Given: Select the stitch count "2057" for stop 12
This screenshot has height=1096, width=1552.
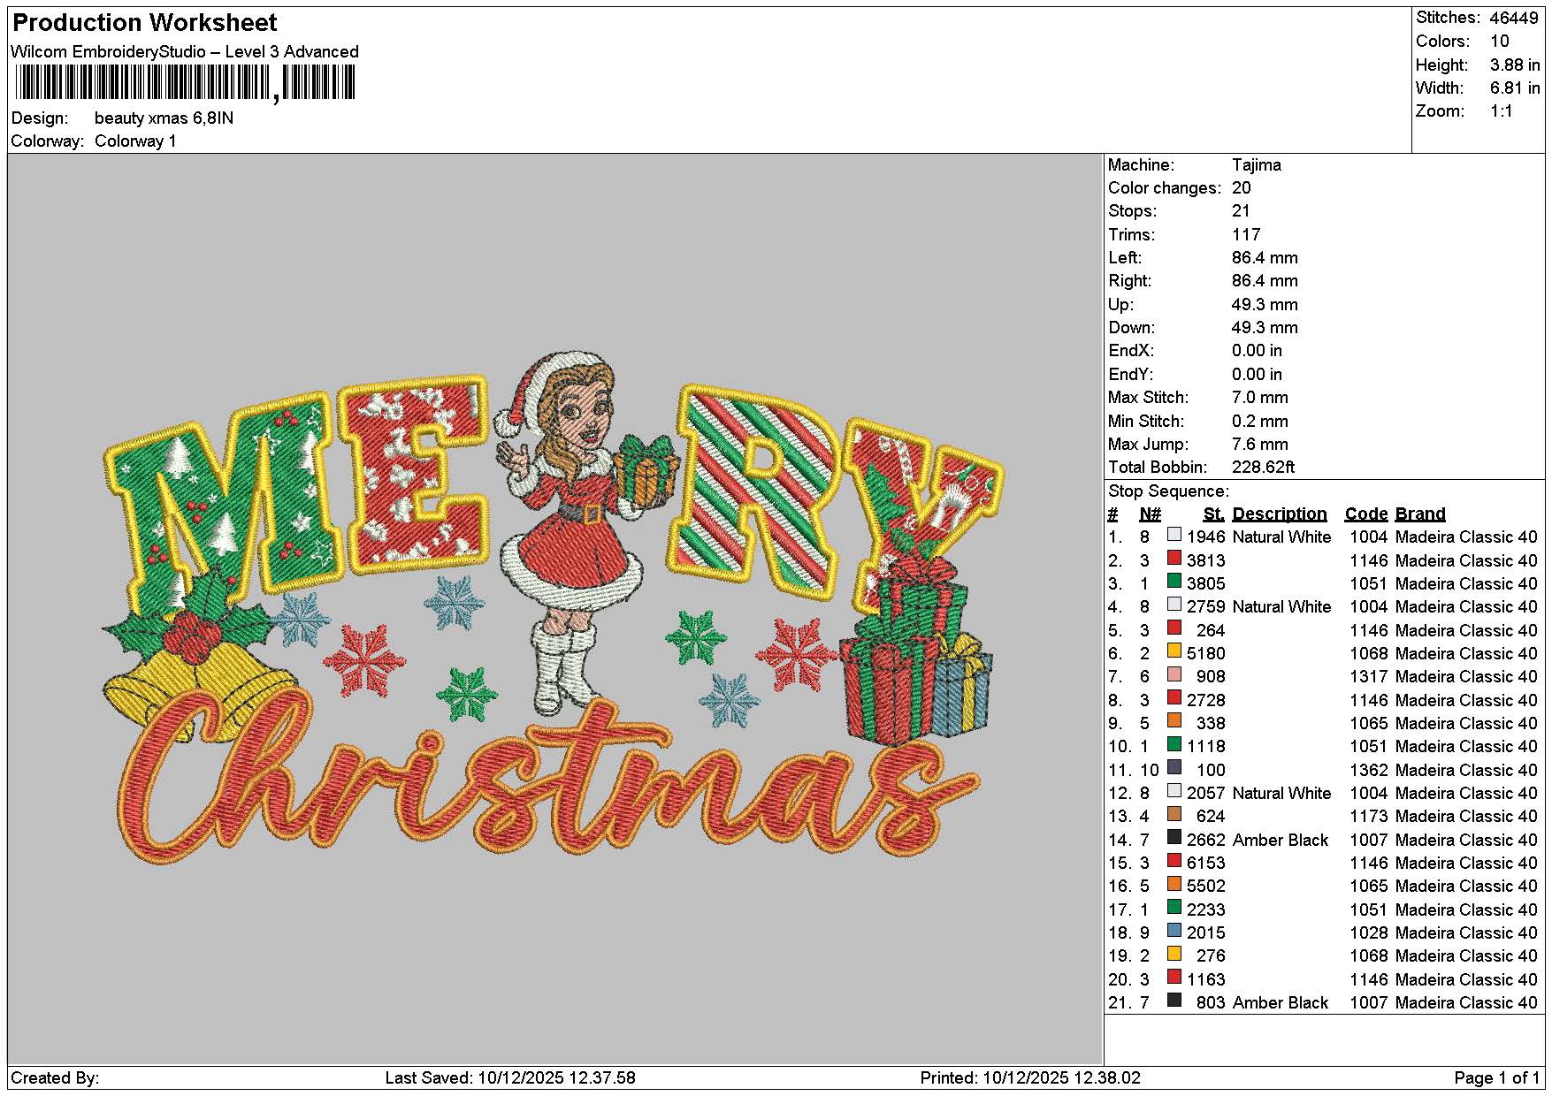Looking at the screenshot, I should (1206, 794).
